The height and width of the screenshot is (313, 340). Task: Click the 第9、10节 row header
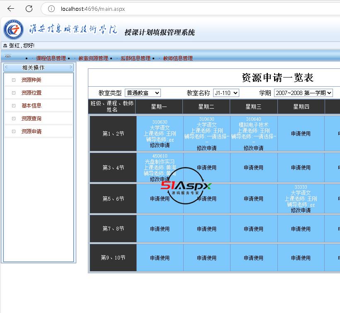[113, 257]
